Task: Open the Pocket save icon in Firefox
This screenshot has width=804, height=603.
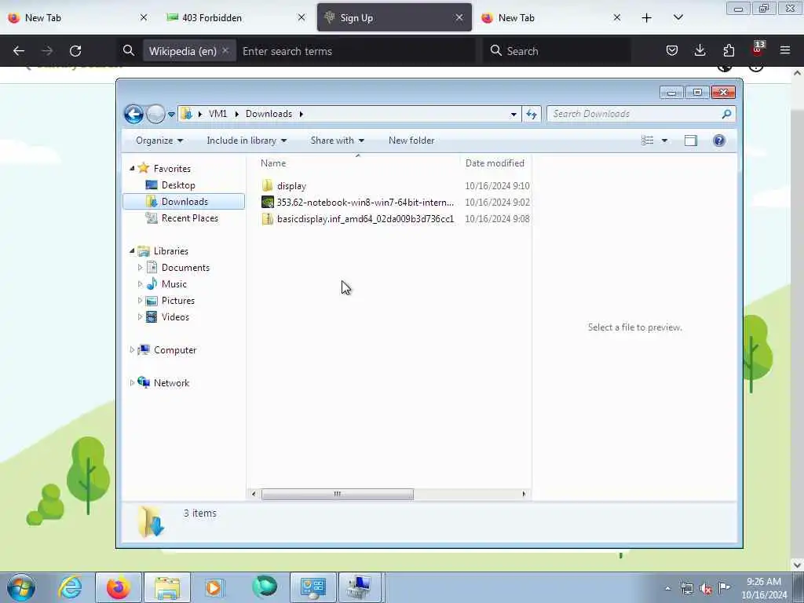Action: tap(672, 51)
